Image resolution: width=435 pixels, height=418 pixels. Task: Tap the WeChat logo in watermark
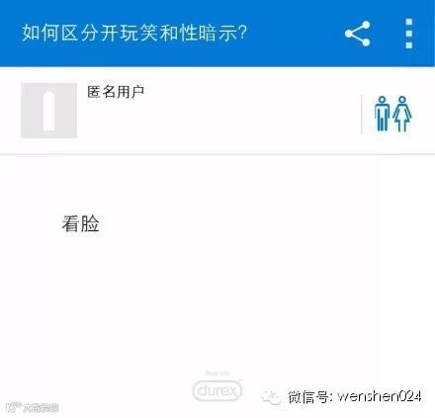271,396
